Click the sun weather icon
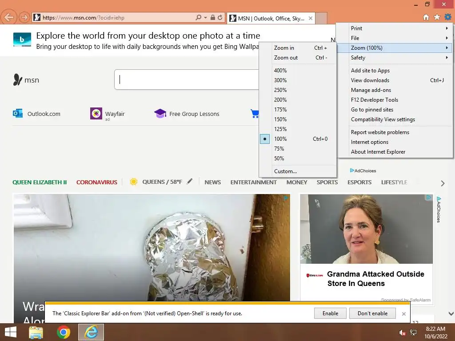Viewport: 455px width, 341px height. pyautogui.click(x=133, y=182)
